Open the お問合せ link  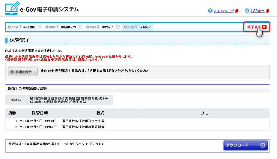click(258, 11)
